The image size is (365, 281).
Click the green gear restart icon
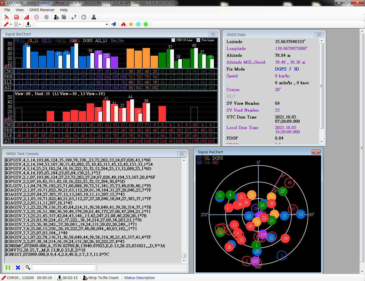(x=146, y=24)
